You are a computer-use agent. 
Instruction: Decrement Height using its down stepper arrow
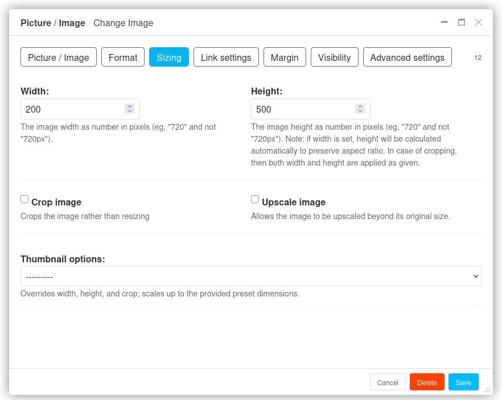[x=360, y=111]
